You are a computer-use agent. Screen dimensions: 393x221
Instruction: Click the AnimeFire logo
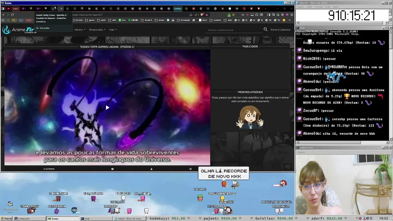19,30
